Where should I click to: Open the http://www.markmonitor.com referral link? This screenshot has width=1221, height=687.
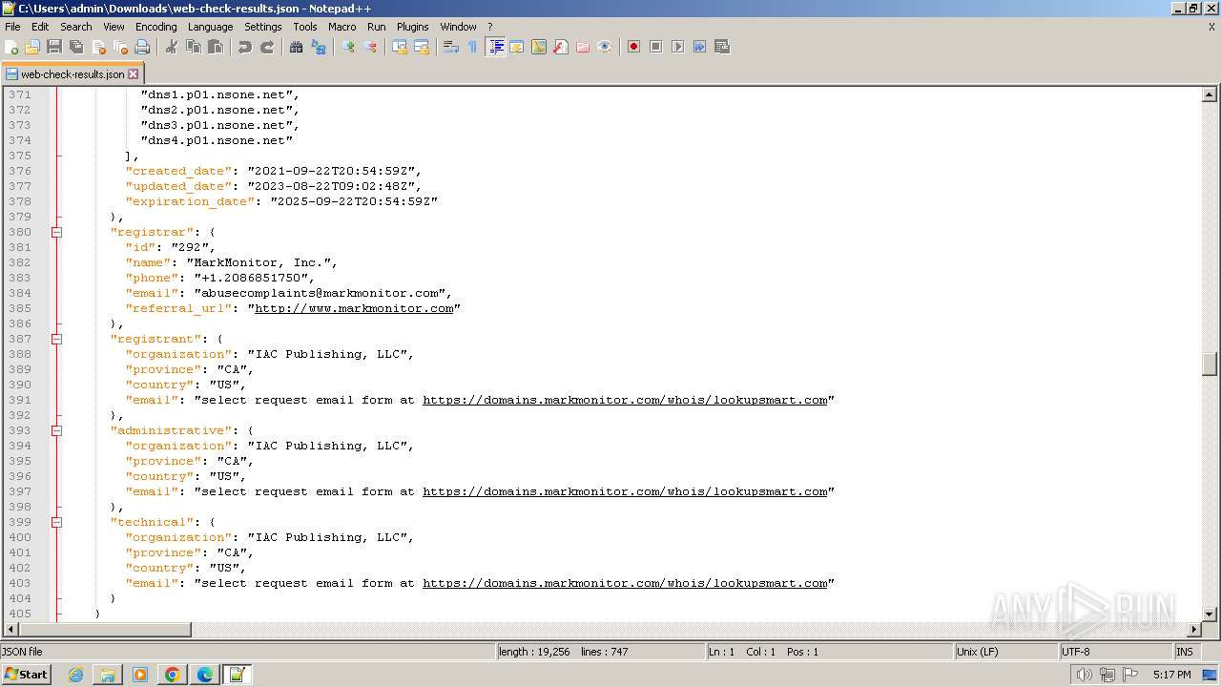click(x=354, y=308)
